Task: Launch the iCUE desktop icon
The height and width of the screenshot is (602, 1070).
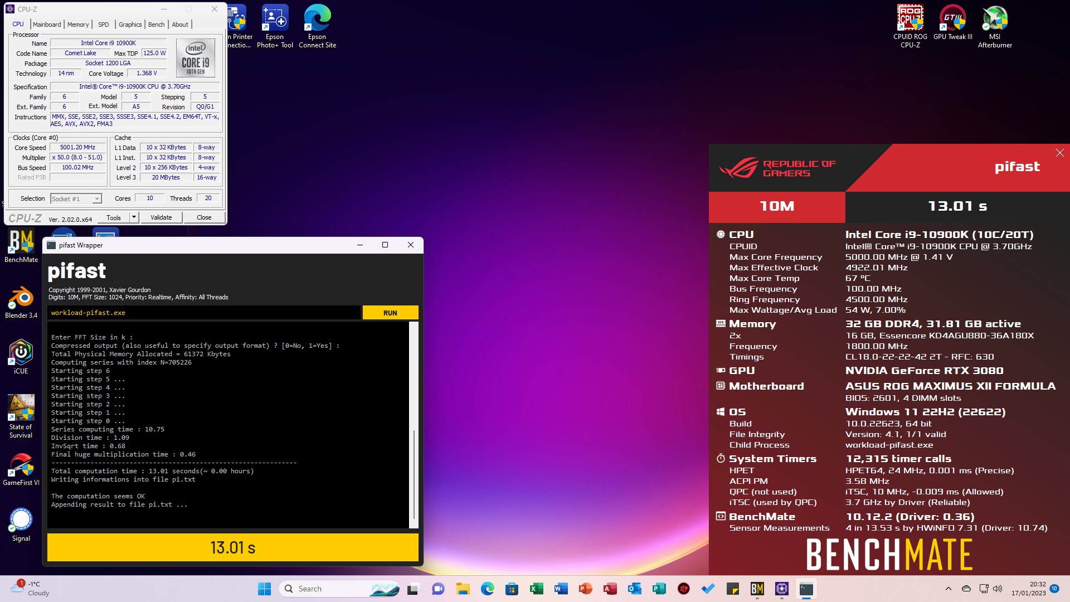Action: tap(21, 357)
